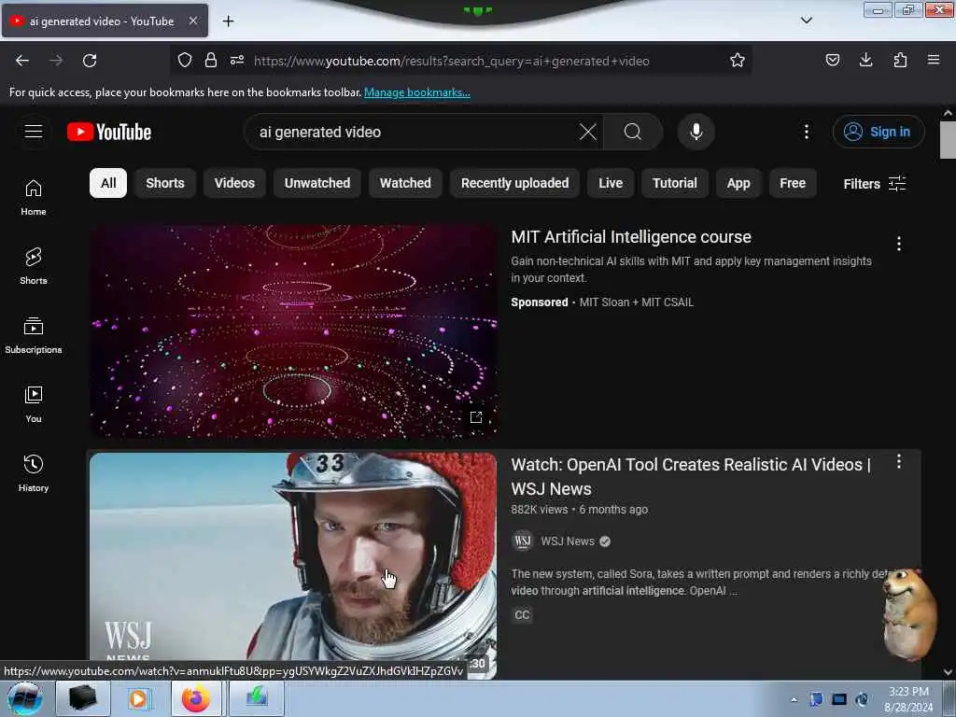Image resolution: width=956 pixels, height=717 pixels.
Task: Click MIT Sloan + MIT CSAIL advertiser
Action: pyautogui.click(x=637, y=302)
